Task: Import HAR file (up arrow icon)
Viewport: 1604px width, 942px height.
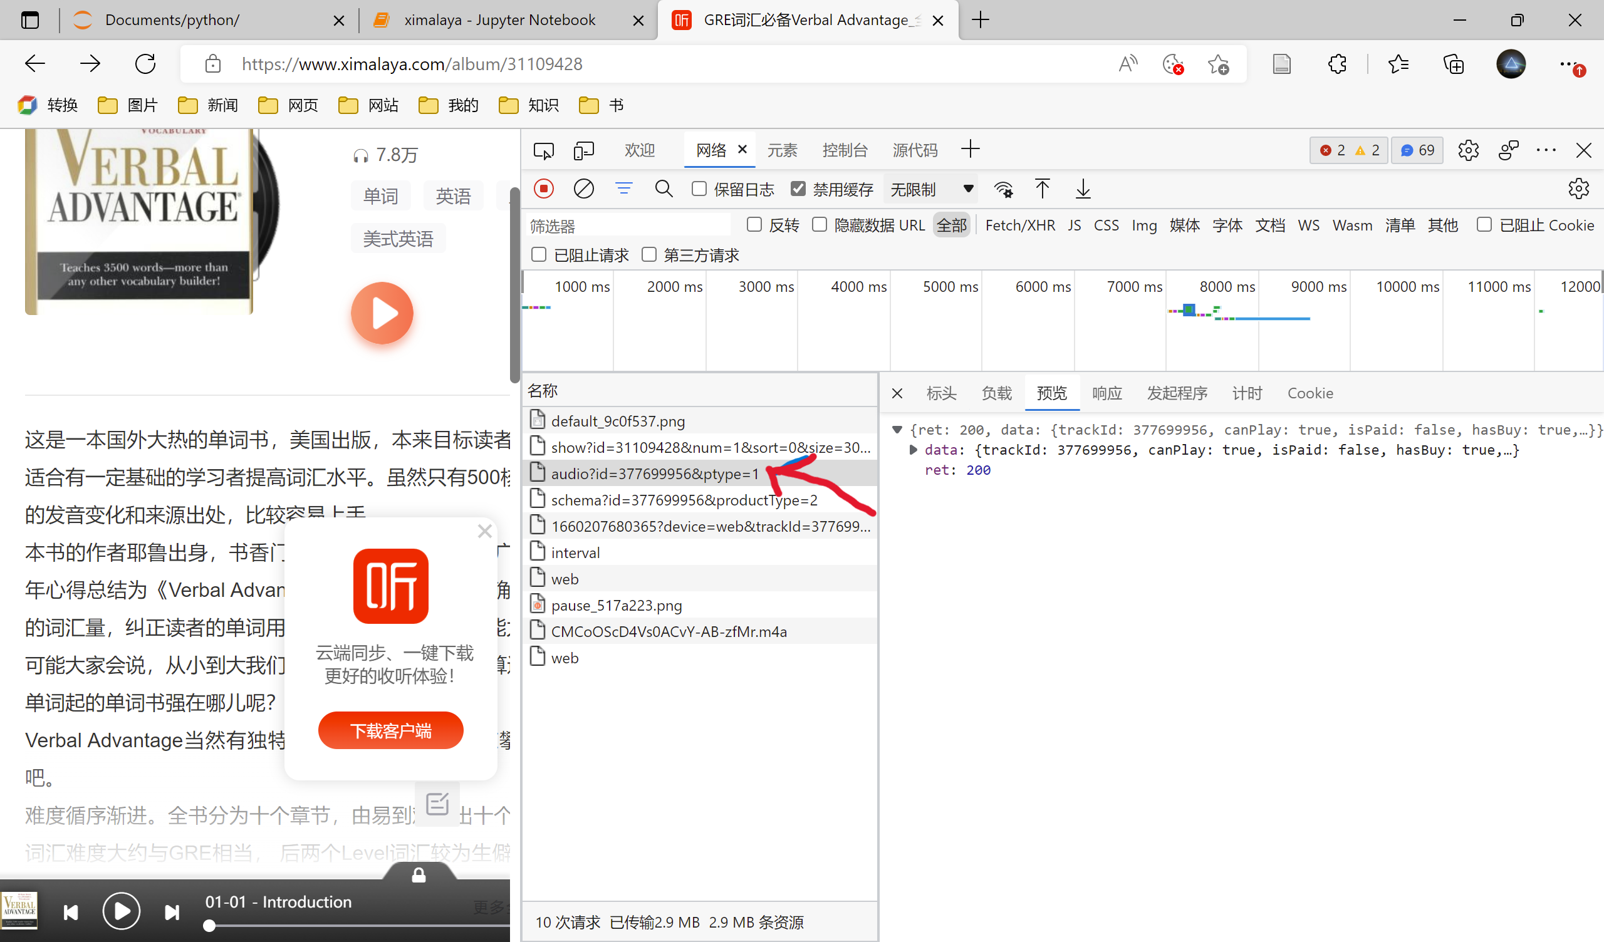Action: click(x=1042, y=189)
